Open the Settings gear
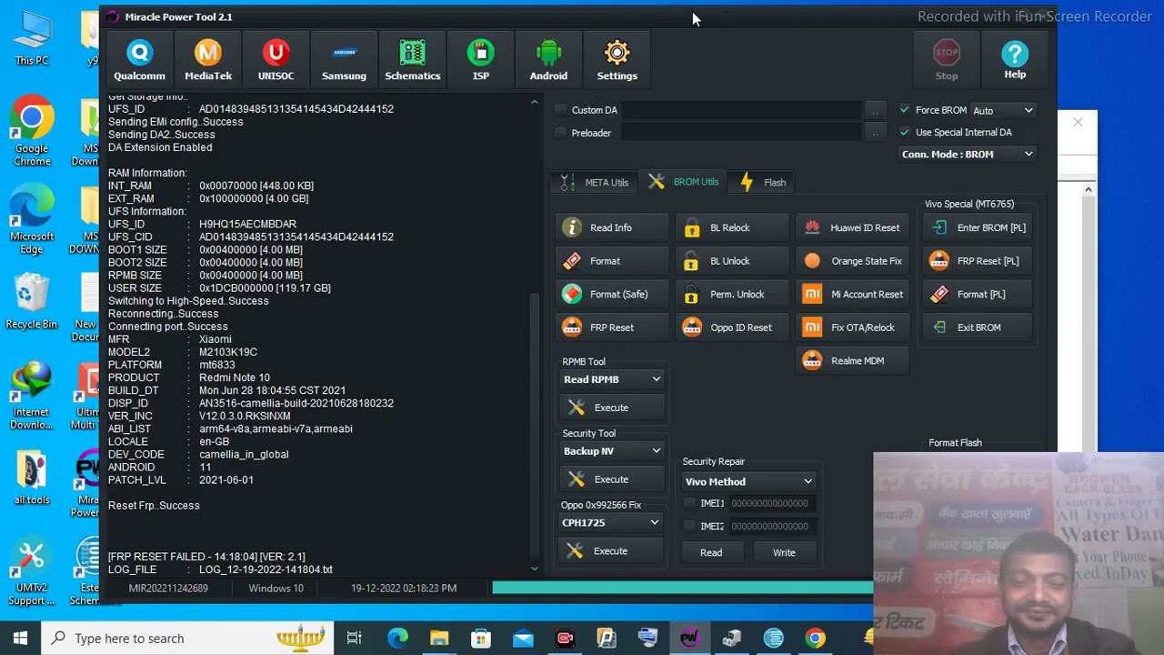Image resolution: width=1164 pixels, height=655 pixels. click(617, 60)
